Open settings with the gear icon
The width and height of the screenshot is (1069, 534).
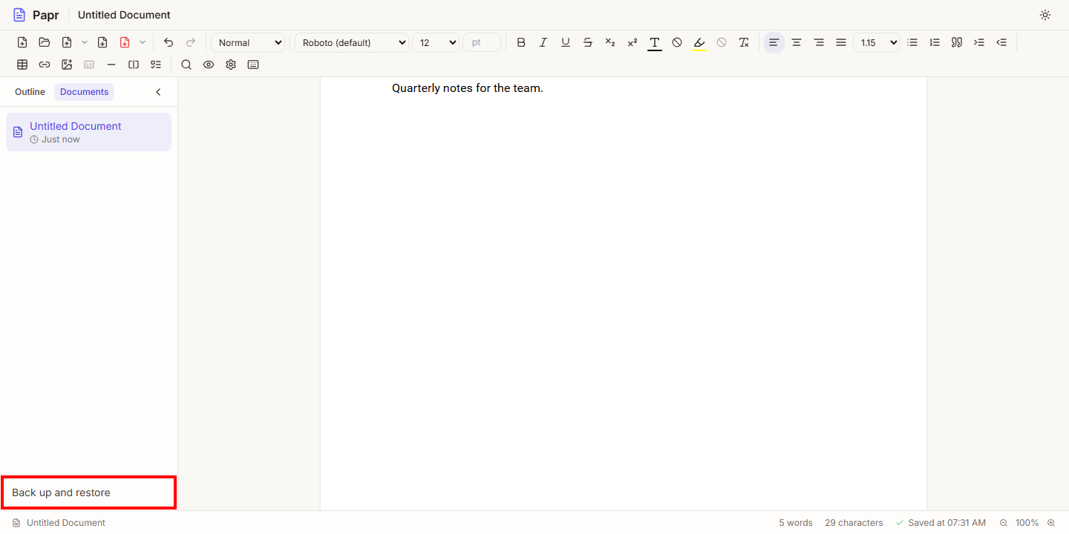231,65
